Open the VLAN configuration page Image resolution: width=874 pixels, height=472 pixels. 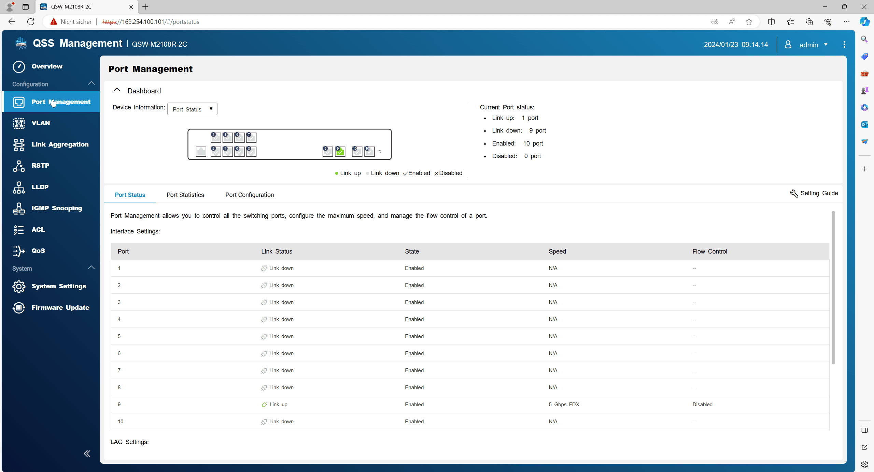point(40,123)
